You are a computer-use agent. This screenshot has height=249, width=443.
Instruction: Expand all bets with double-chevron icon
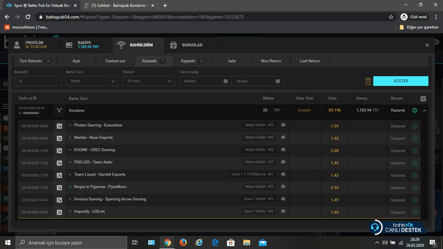[x=423, y=99]
